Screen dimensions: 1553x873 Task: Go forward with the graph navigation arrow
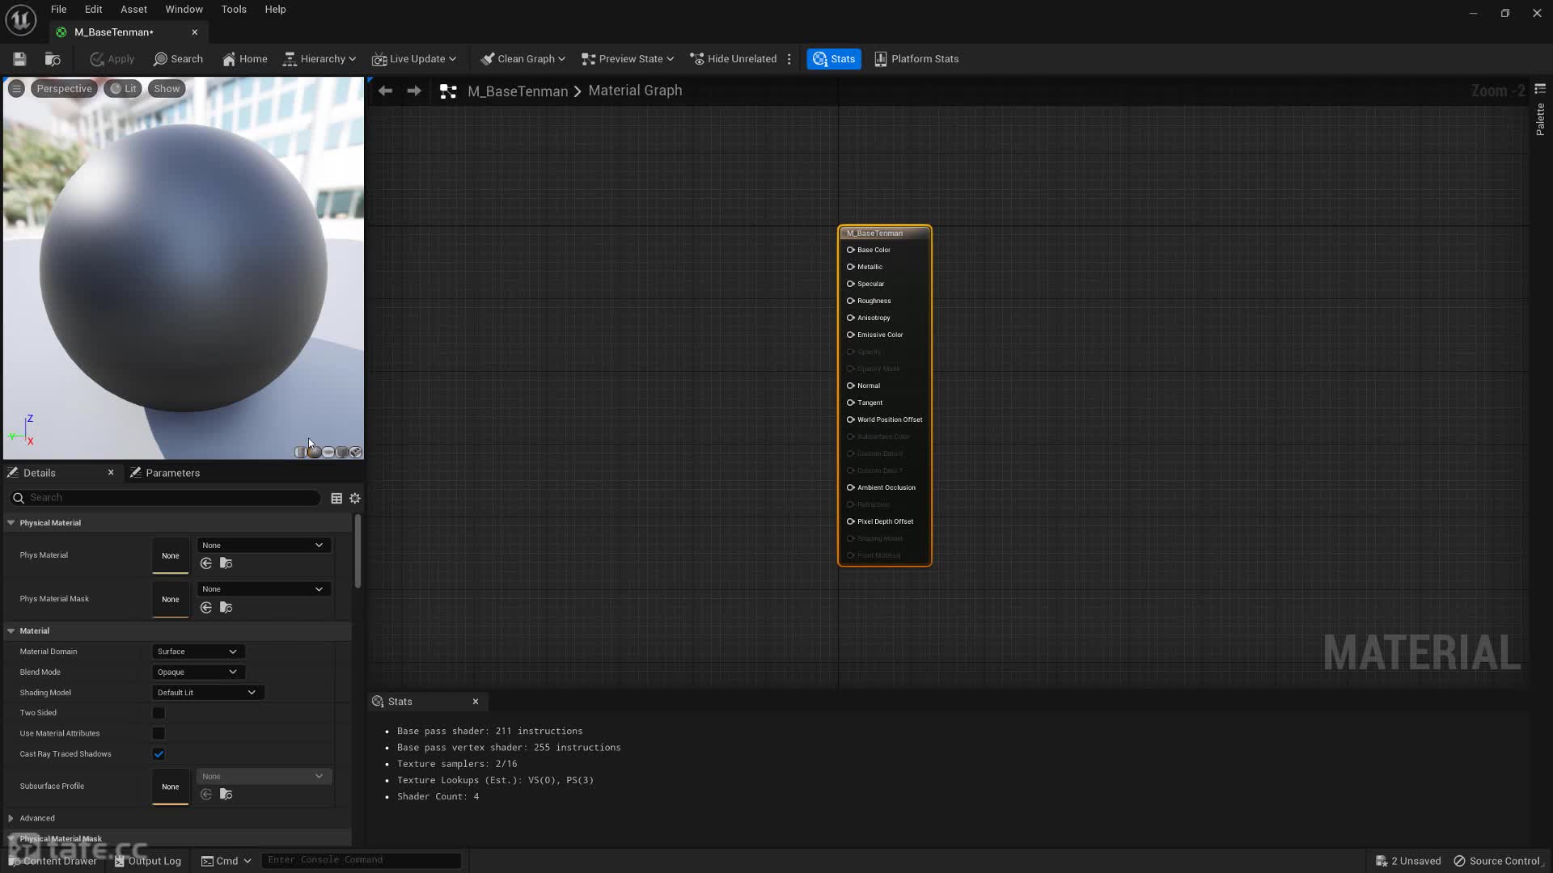click(414, 91)
